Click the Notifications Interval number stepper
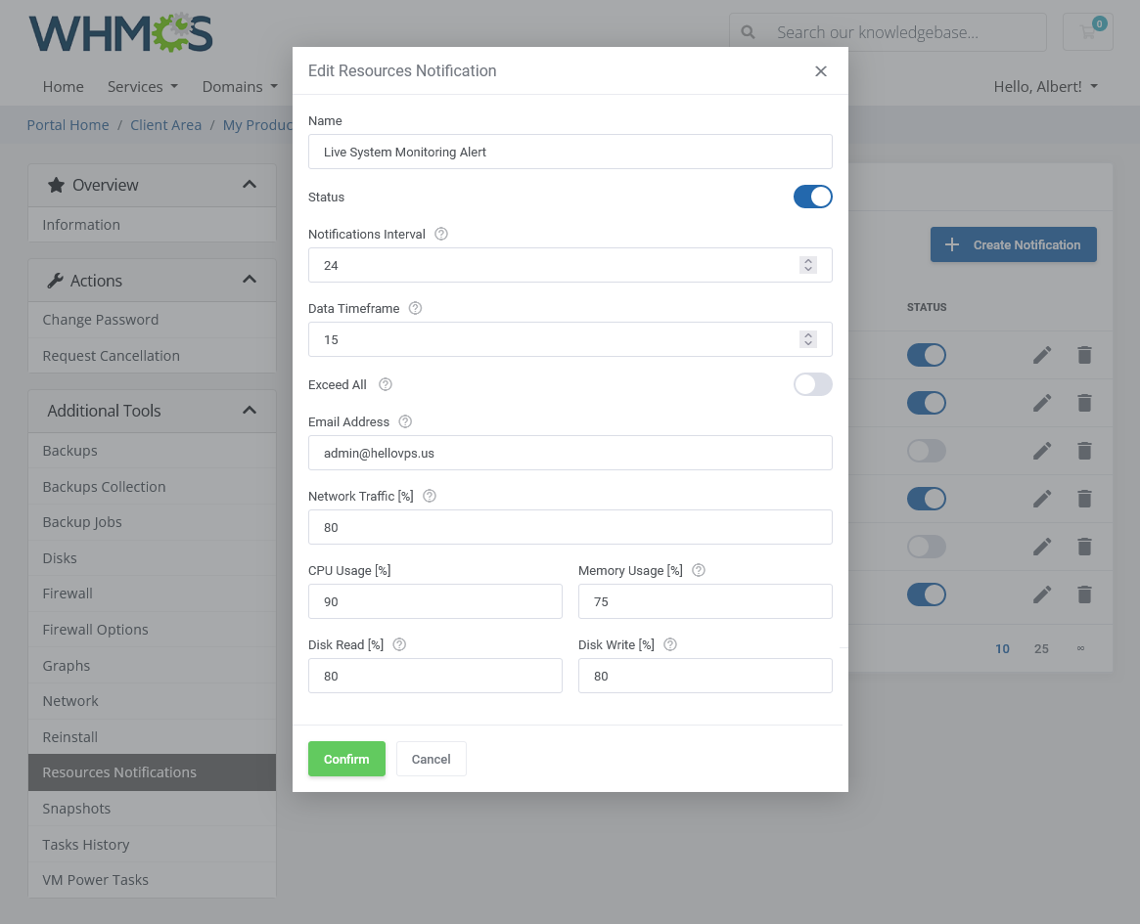1140x924 pixels. [807, 265]
